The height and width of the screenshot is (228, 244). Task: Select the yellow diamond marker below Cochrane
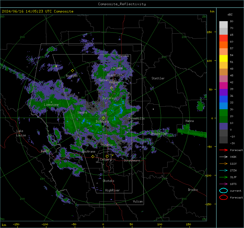pos(93,156)
